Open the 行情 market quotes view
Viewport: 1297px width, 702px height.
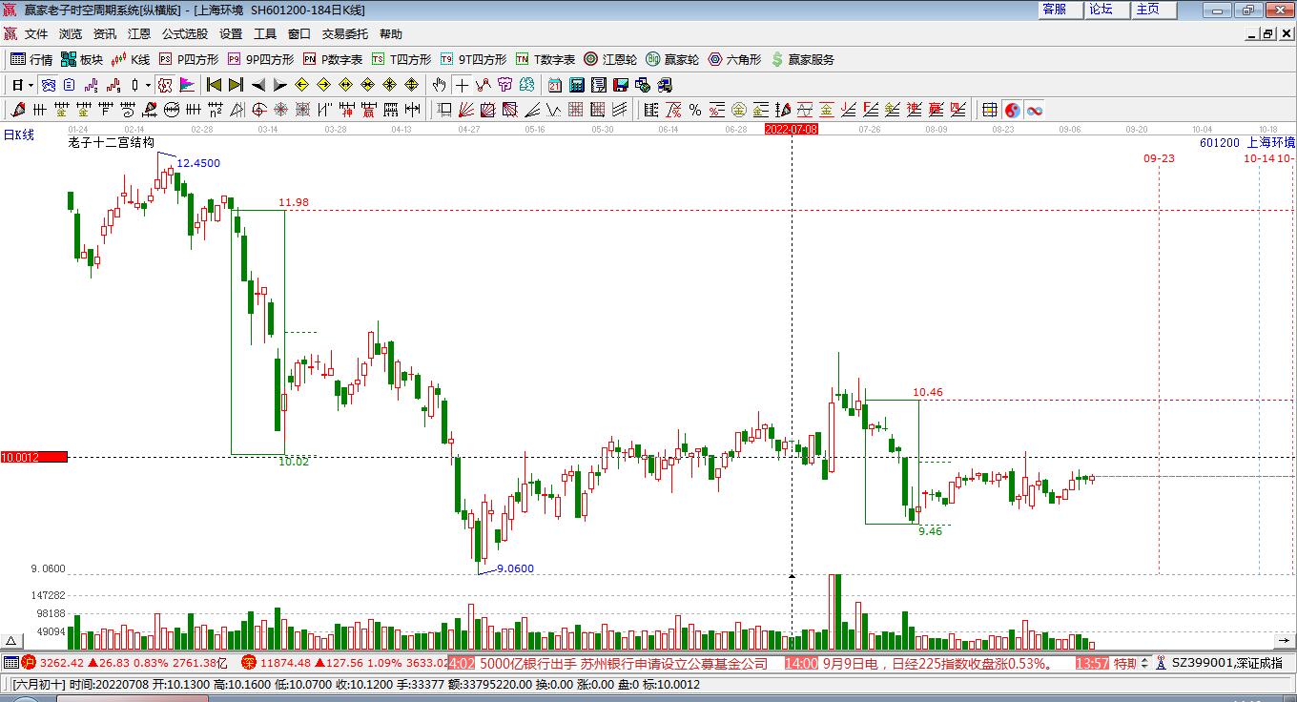tap(31, 59)
